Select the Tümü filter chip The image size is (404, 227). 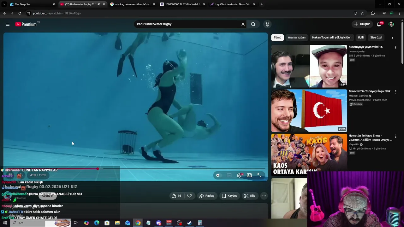click(277, 38)
